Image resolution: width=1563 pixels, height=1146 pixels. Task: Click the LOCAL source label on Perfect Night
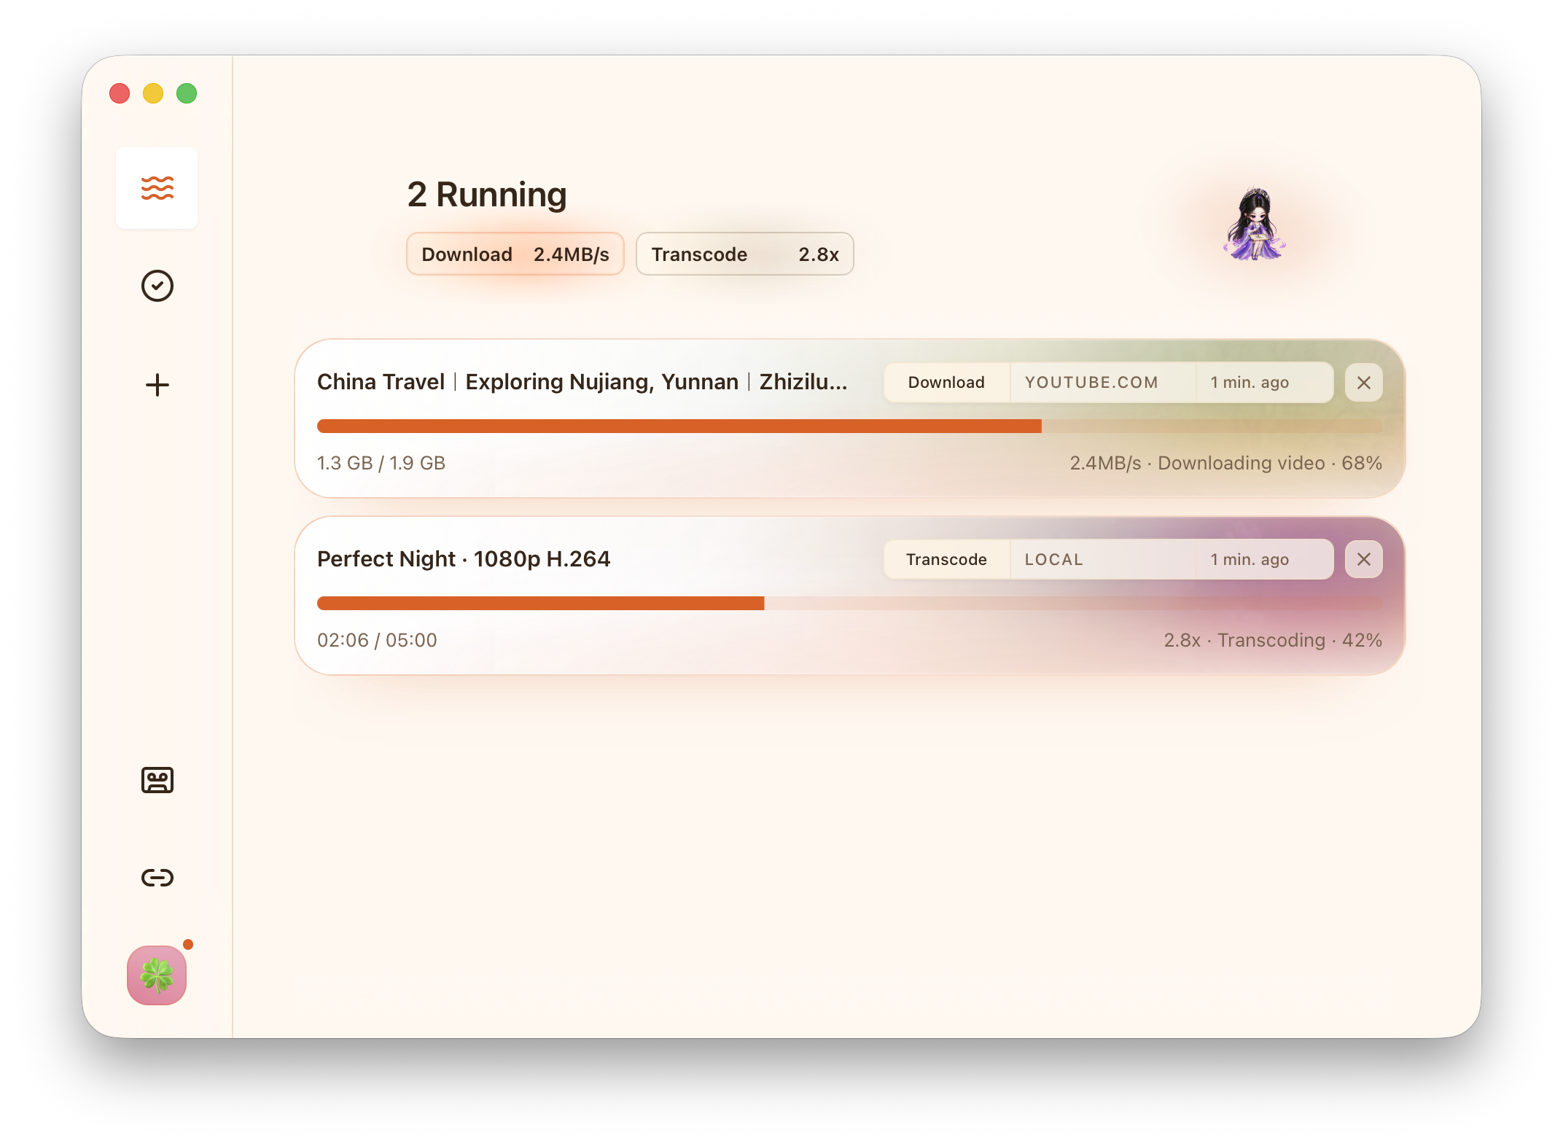click(x=1053, y=559)
